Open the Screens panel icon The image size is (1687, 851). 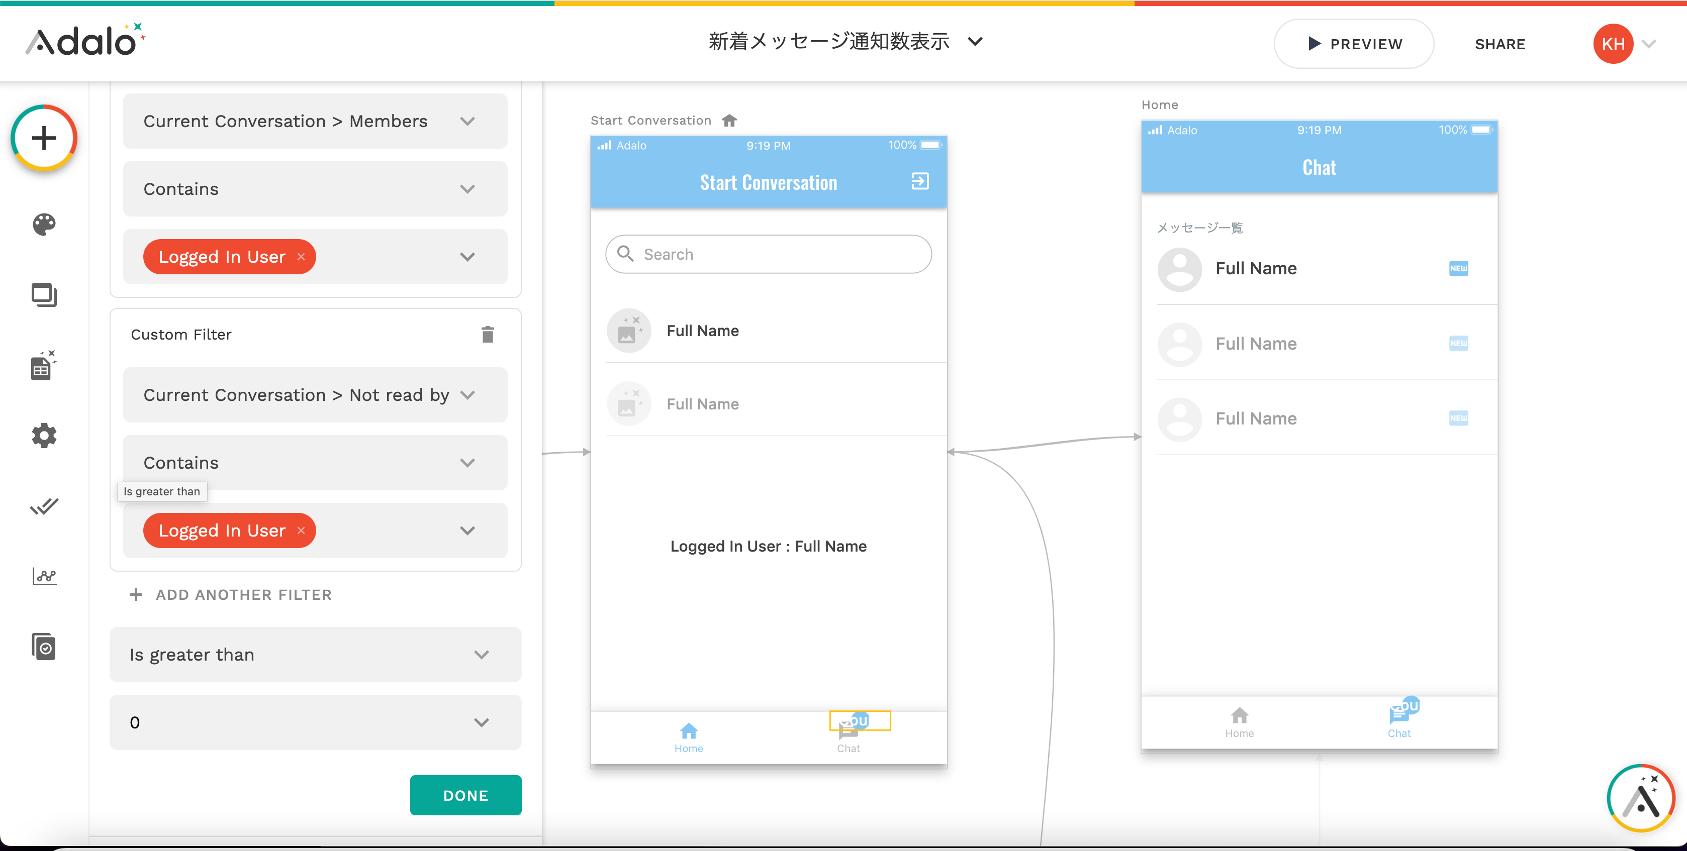[x=44, y=294]
